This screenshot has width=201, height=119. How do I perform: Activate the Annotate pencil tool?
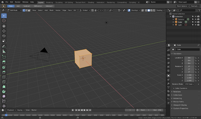4,46
